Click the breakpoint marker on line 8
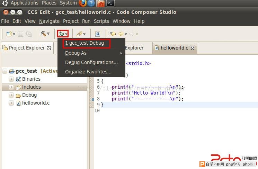 (93, 99)
